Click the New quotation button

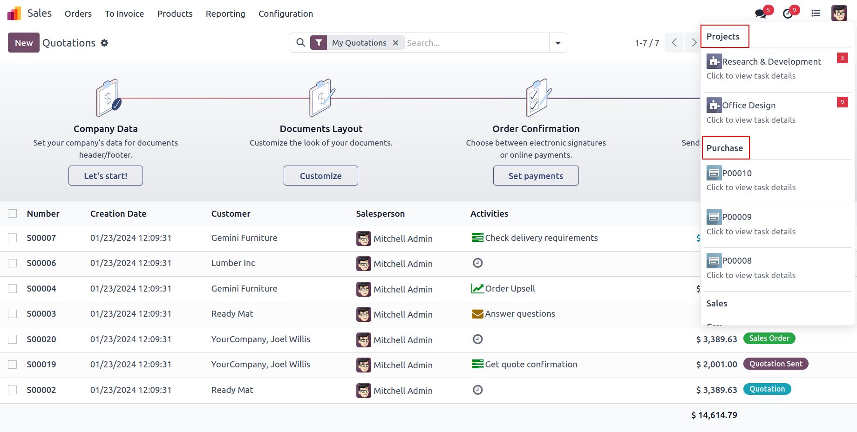24,43
